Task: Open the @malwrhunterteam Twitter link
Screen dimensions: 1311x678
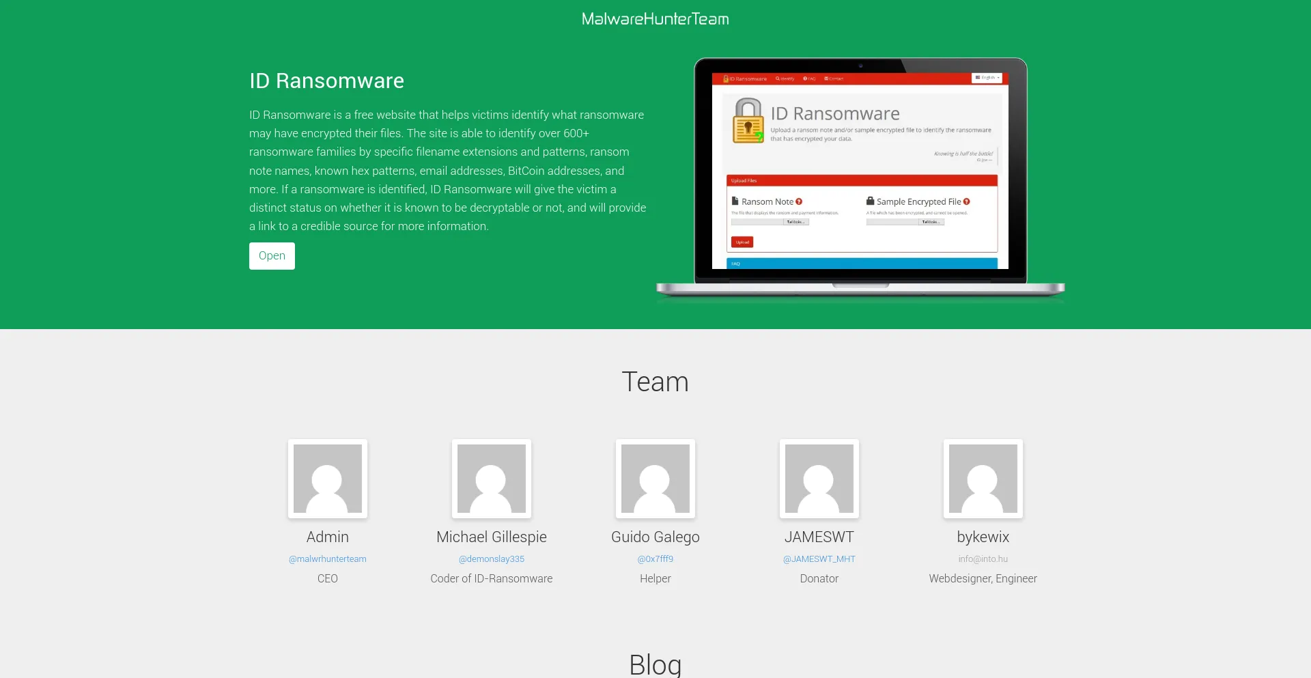Action: (328, 559)
